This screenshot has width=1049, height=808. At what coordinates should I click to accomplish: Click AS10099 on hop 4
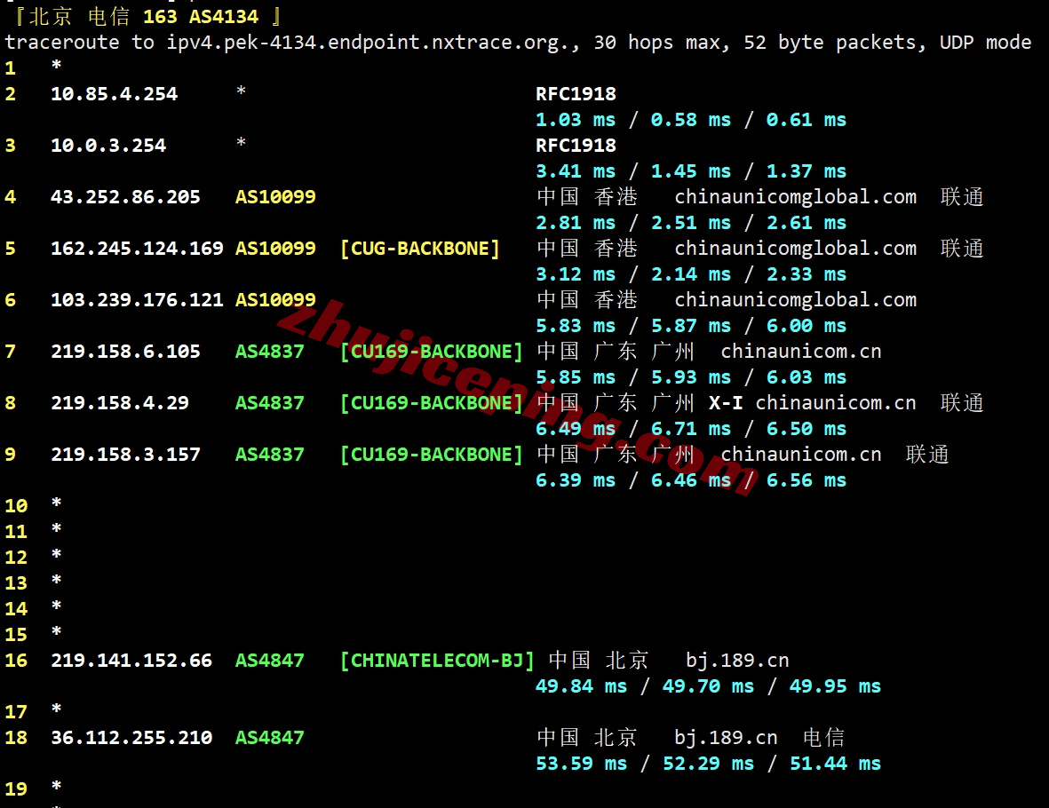point(275,197)
